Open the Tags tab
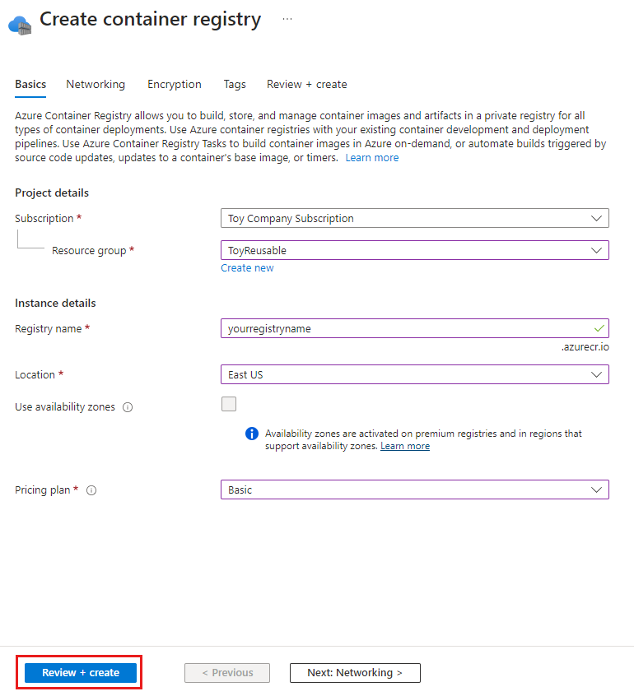 [x=234, y=84]
